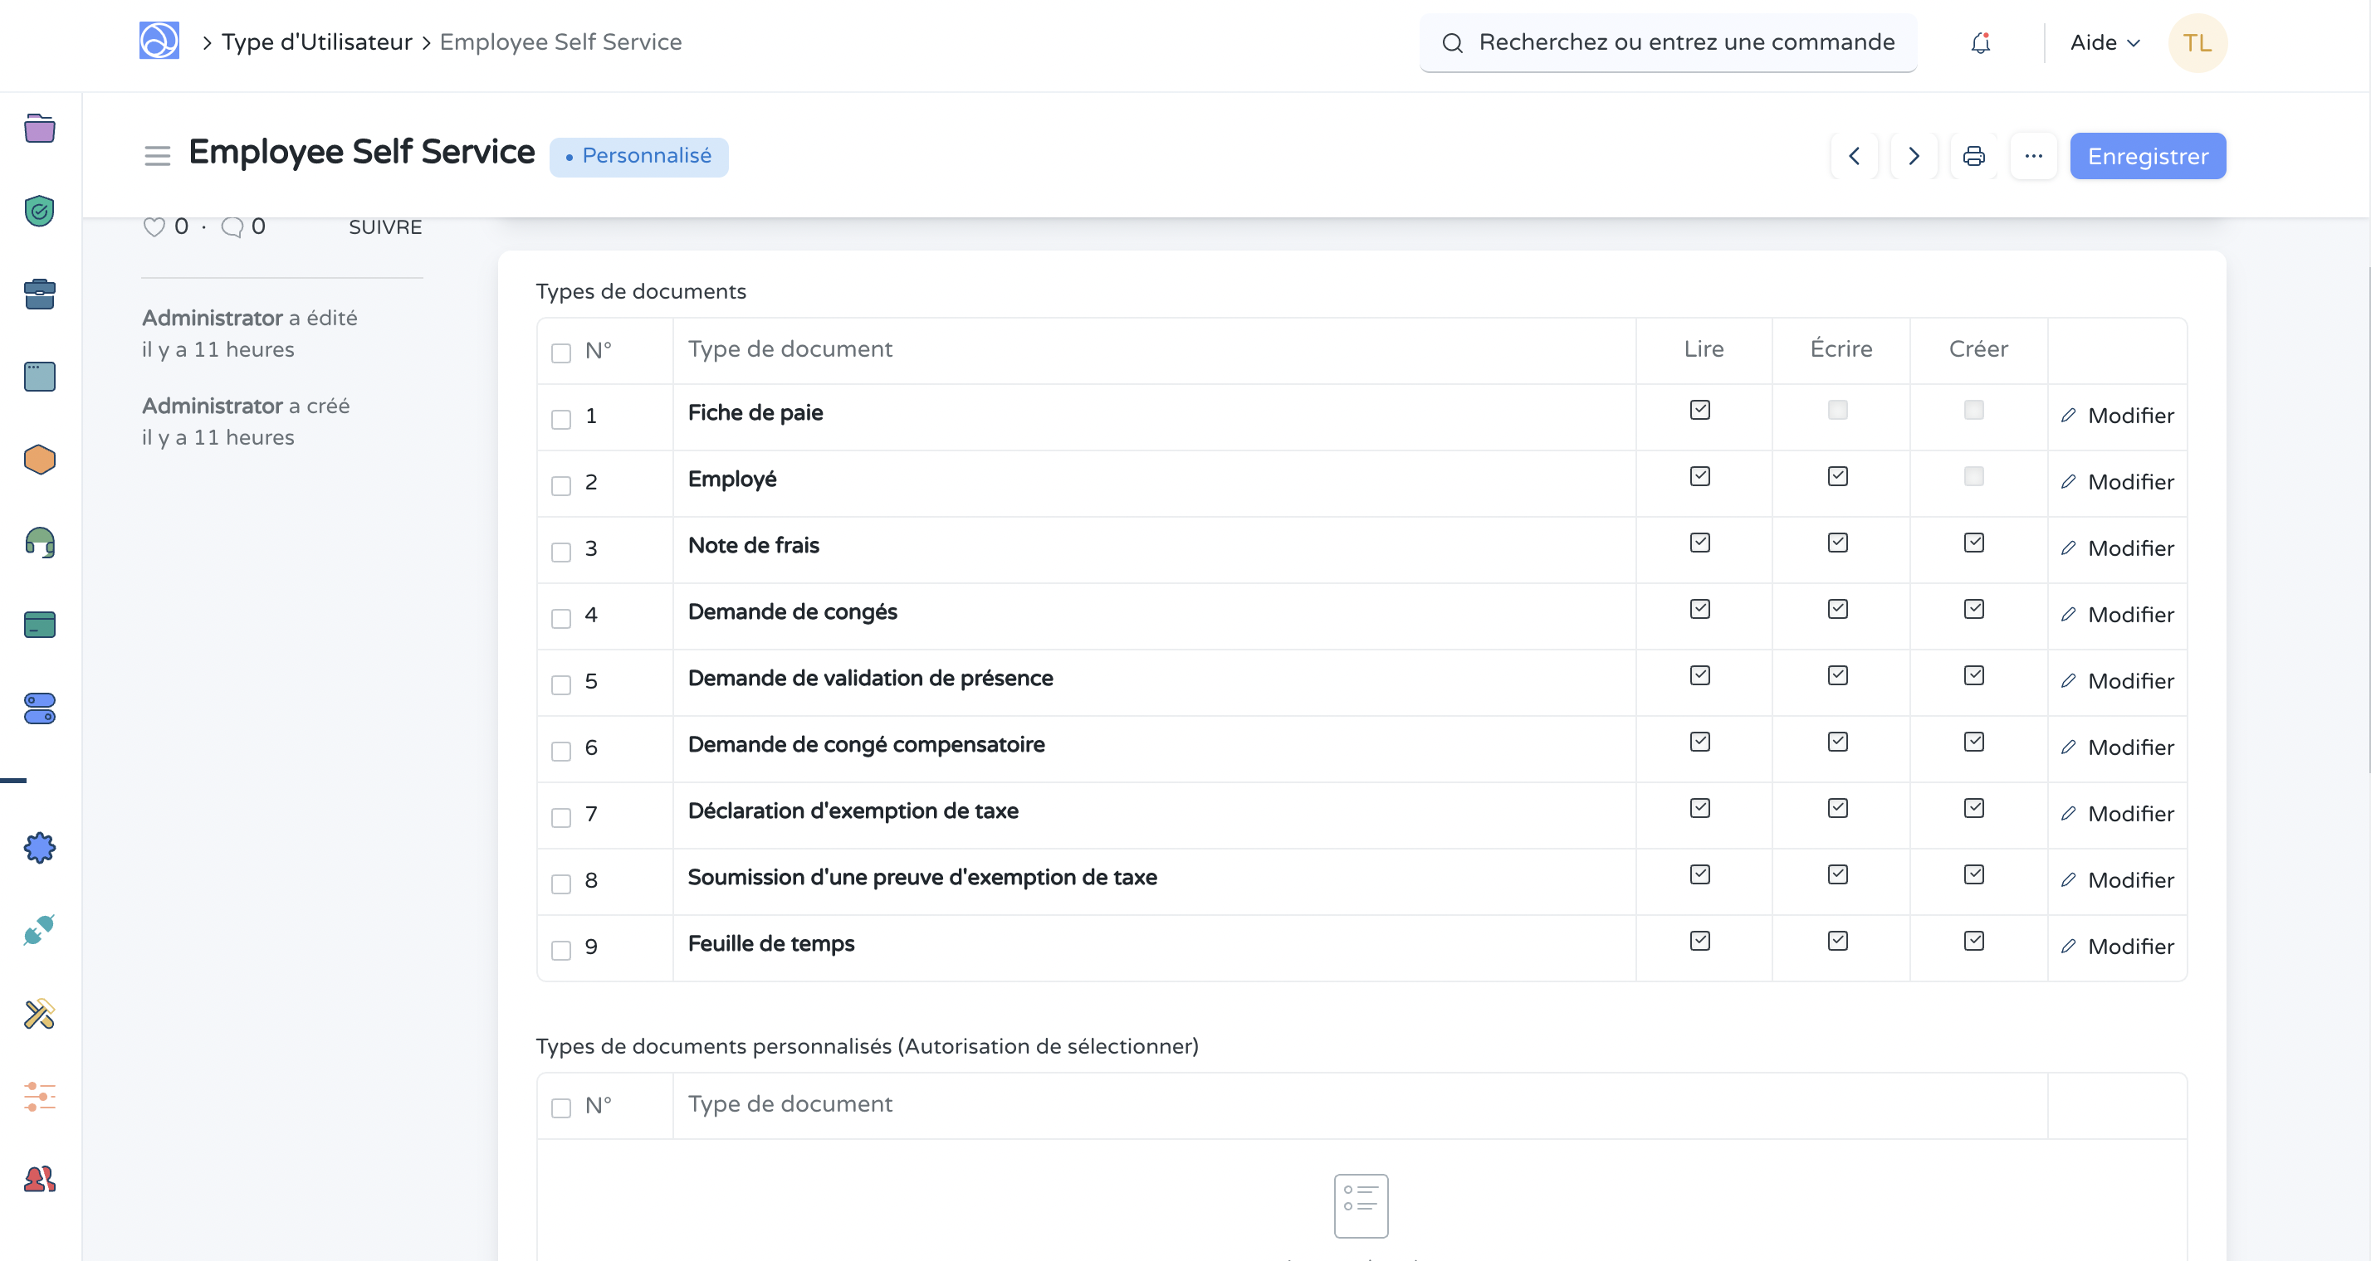The image size is (2371, 1261).
Task: Check the select-all checkbox in Types de documents header
Action: point(560,353)
